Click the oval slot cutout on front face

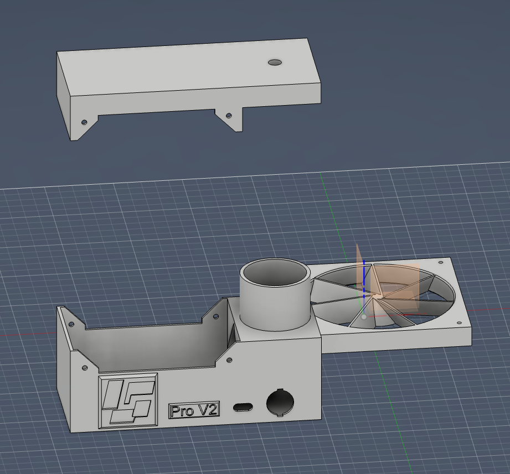[243, 407]
